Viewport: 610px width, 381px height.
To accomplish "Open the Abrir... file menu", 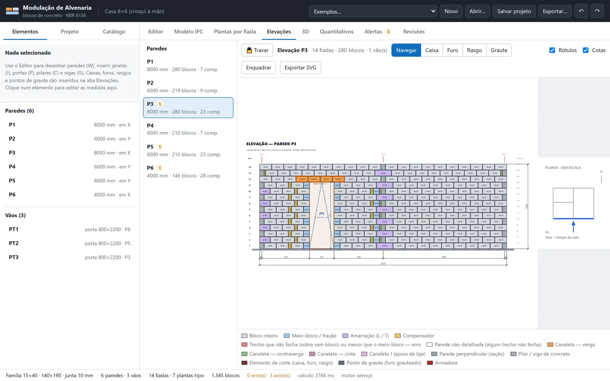I will (x=477, y=11).
